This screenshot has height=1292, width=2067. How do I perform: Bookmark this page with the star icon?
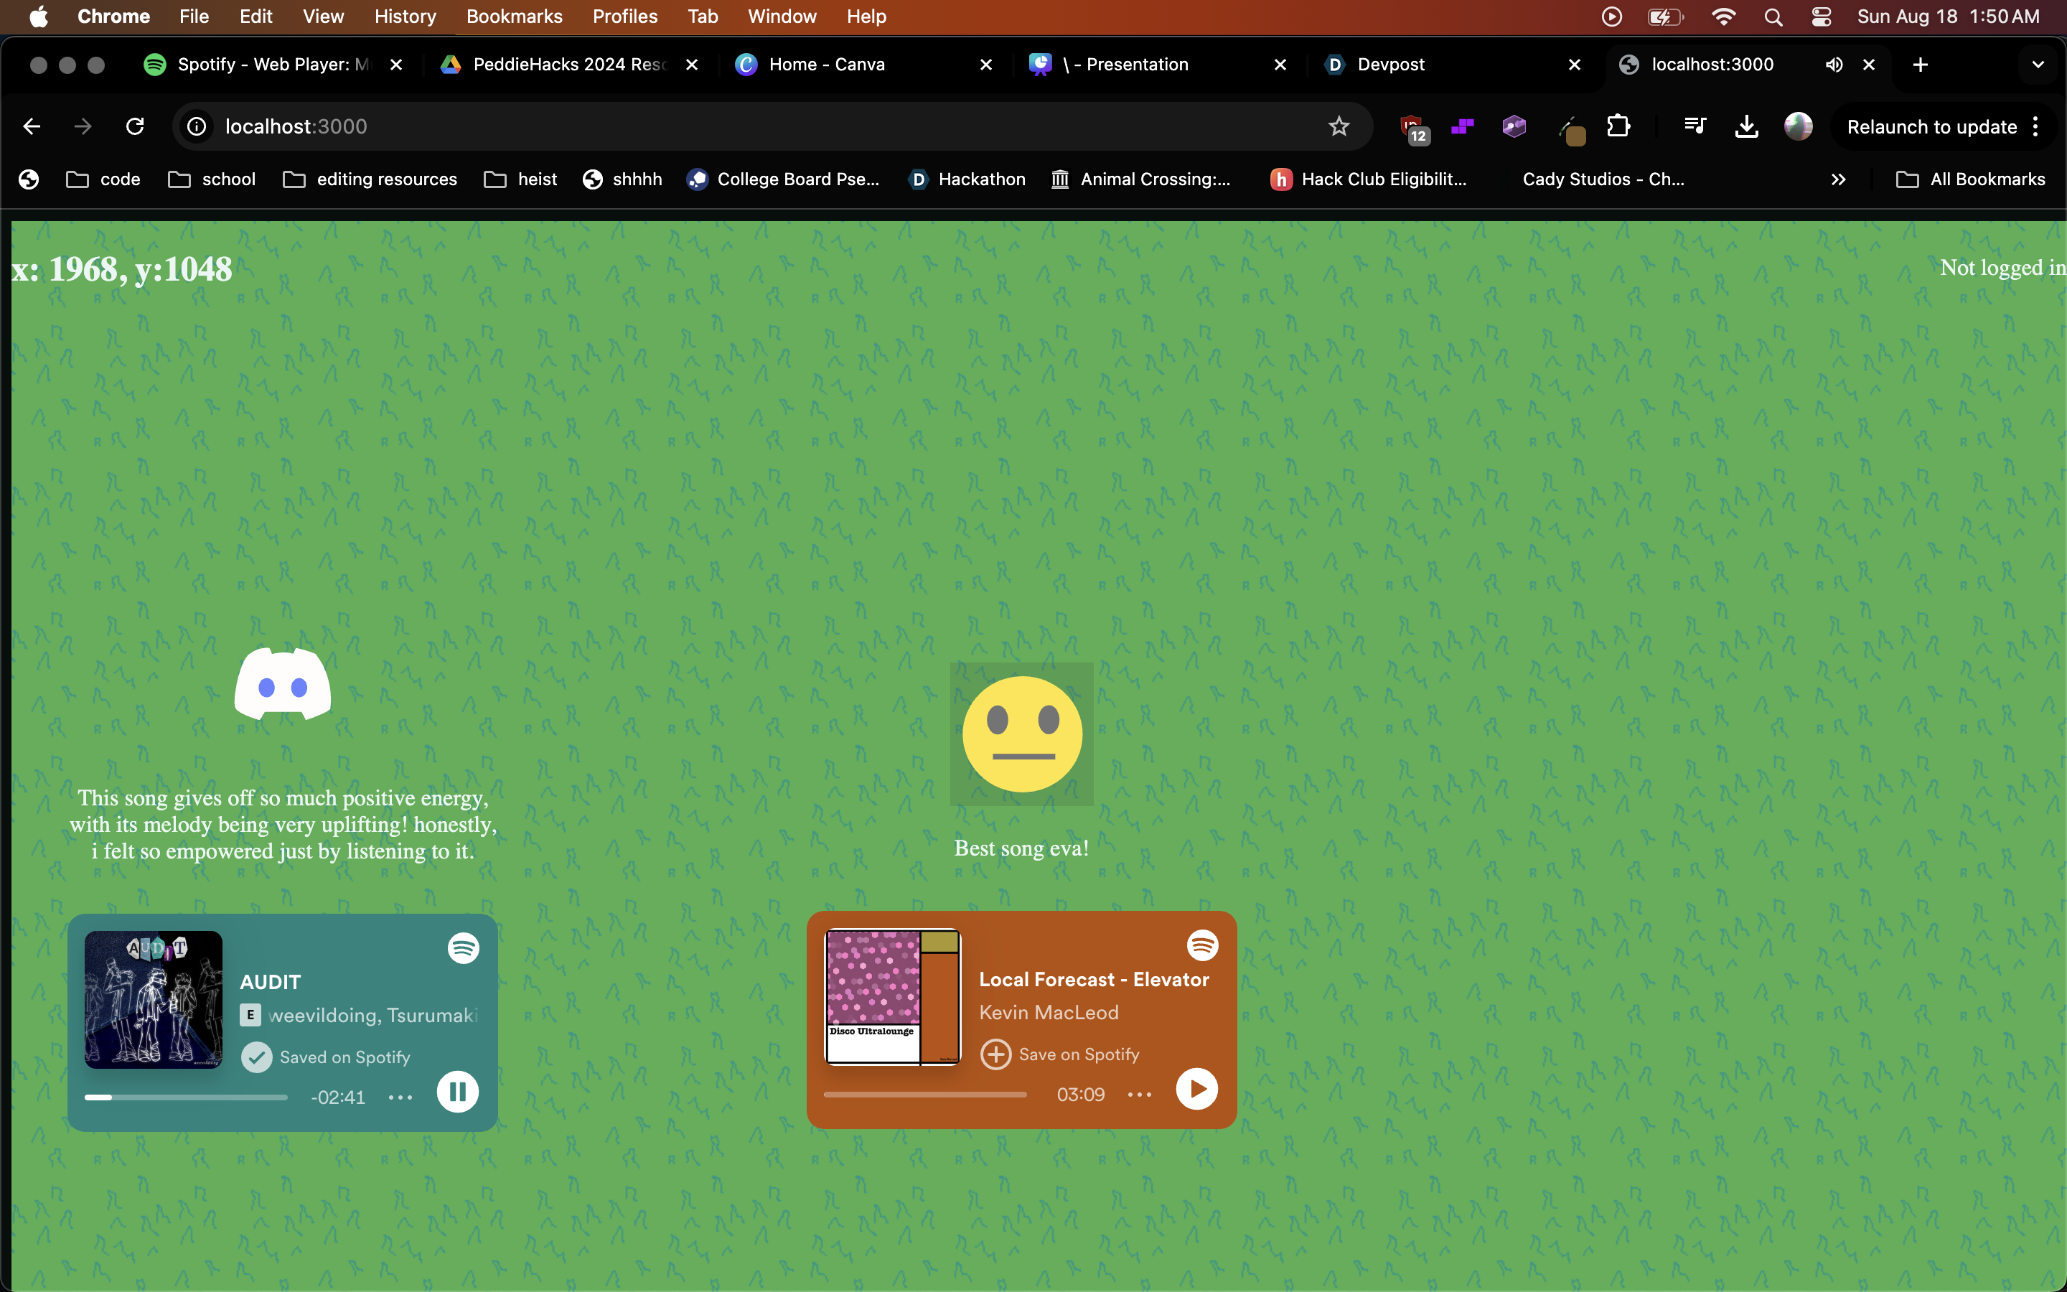click(x=1339, y=126)
